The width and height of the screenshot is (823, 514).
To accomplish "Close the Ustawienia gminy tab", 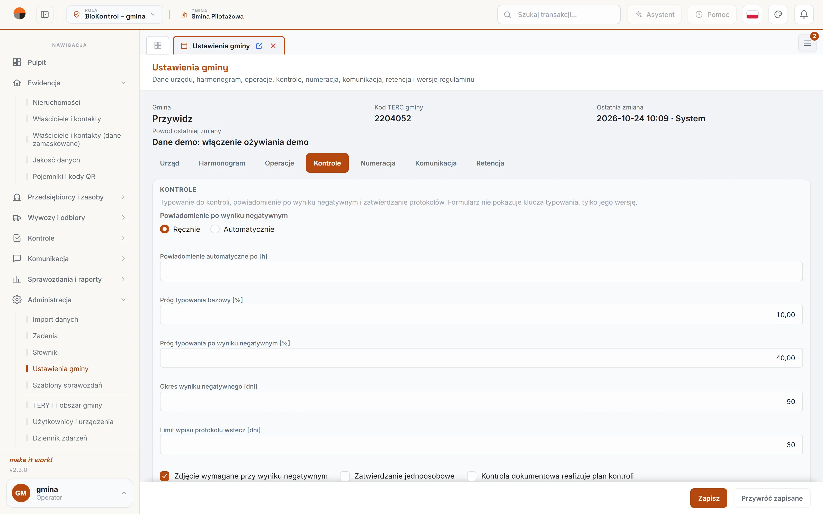I will pos(273,46).
